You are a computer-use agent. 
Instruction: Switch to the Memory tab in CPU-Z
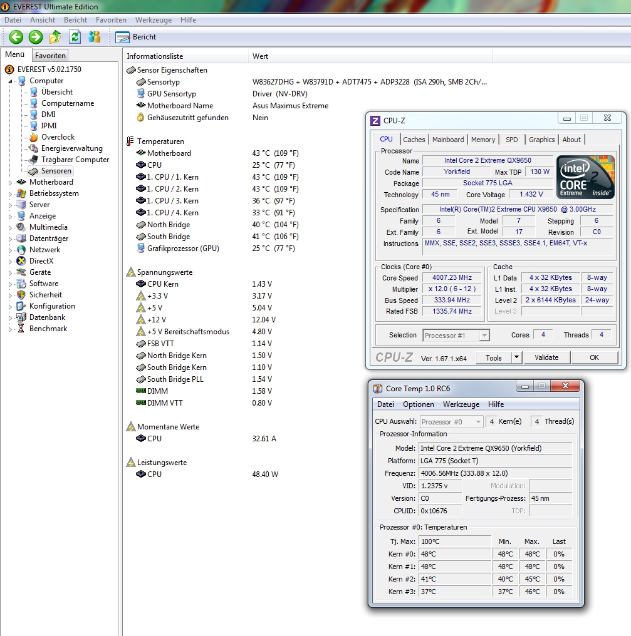482,140
